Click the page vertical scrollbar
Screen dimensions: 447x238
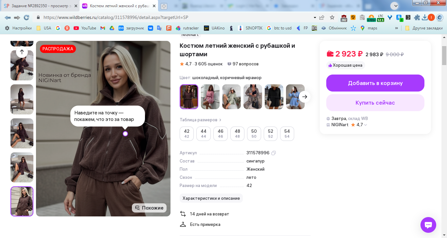[x=444, y=56]
